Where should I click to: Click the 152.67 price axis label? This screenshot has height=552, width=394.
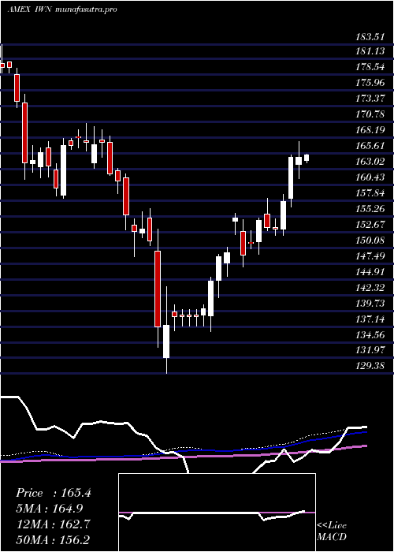click(x=370, y=225)
